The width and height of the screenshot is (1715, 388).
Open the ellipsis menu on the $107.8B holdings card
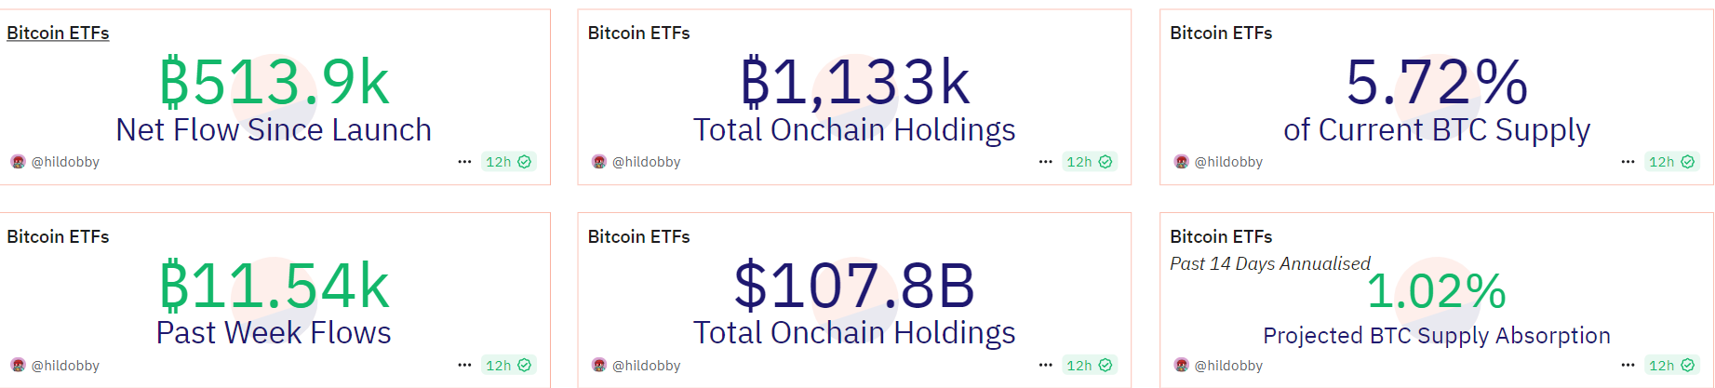1045,366
